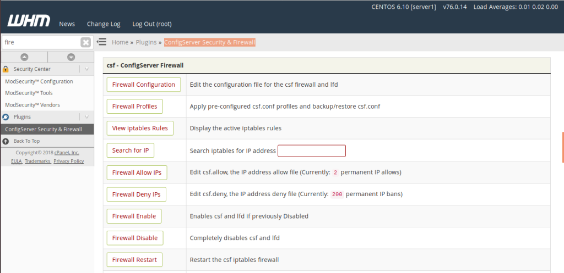
Task: Click the Firewall Disable button
Action: (135, 238)
